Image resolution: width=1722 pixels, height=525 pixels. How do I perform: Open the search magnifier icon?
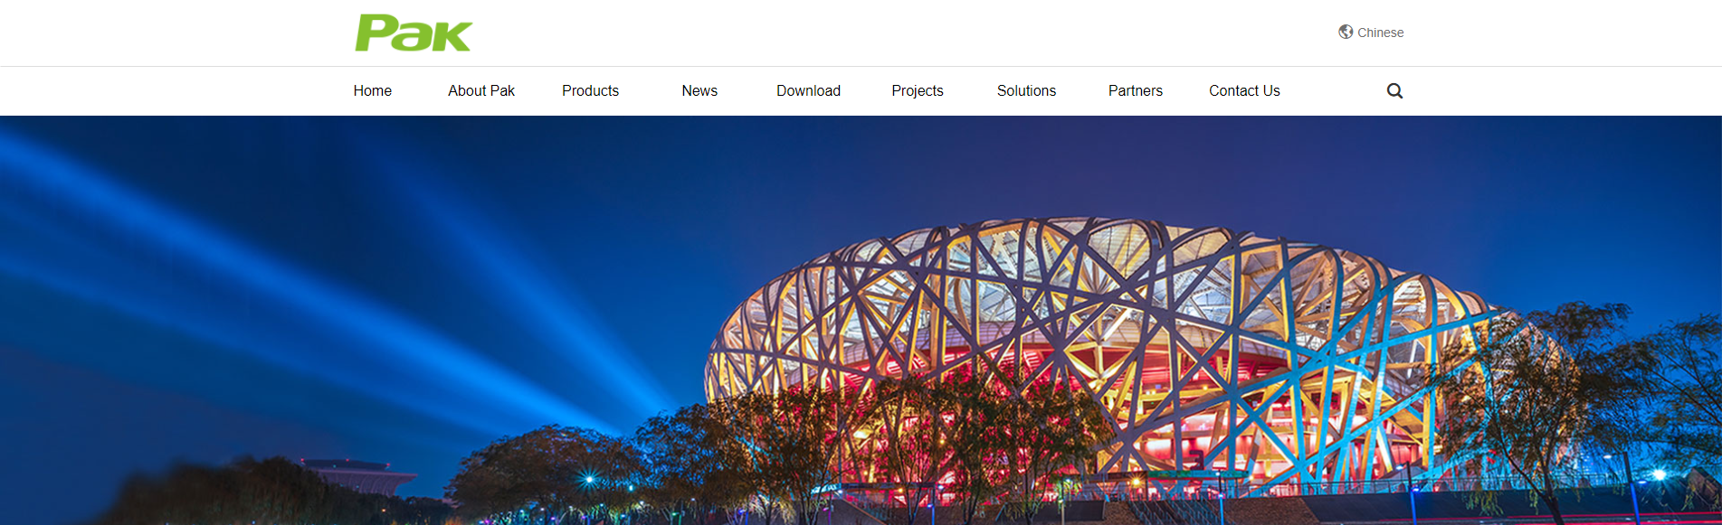1394,90
